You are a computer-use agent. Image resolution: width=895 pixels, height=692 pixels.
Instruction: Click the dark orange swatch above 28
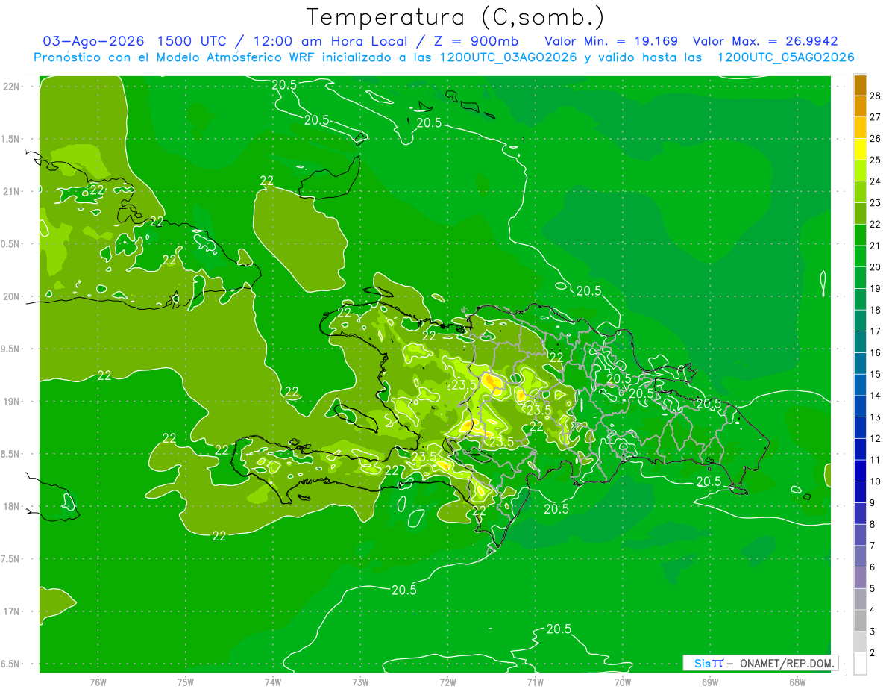(860, 85)
